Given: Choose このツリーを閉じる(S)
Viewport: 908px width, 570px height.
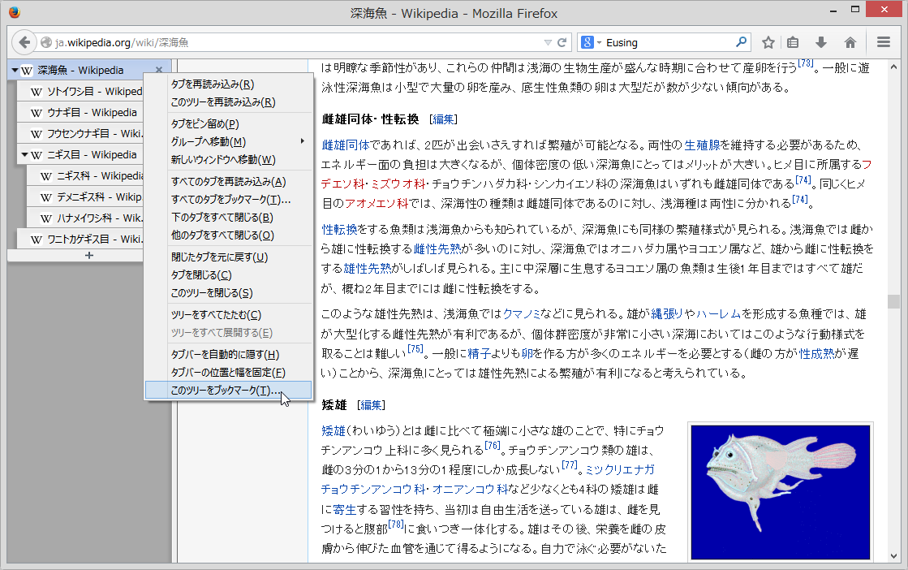Looking at the screenshot, I should [228, 292].
